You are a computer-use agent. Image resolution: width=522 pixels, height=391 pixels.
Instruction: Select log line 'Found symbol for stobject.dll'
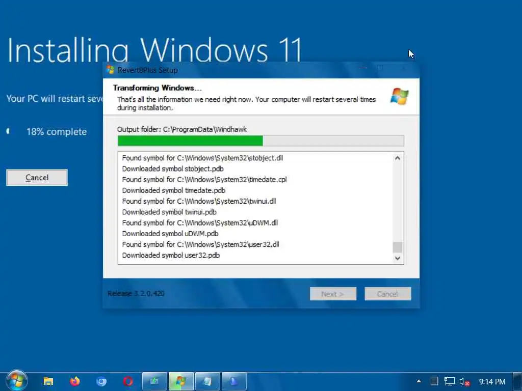pos(202,158)
